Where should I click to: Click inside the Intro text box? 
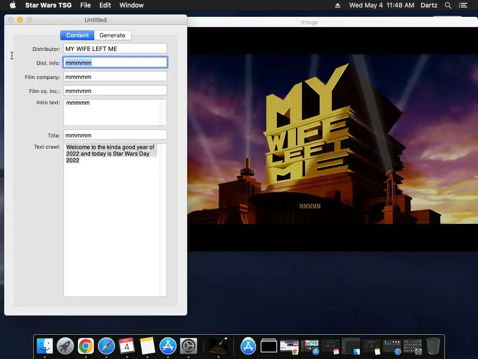(x=112, y=112)
